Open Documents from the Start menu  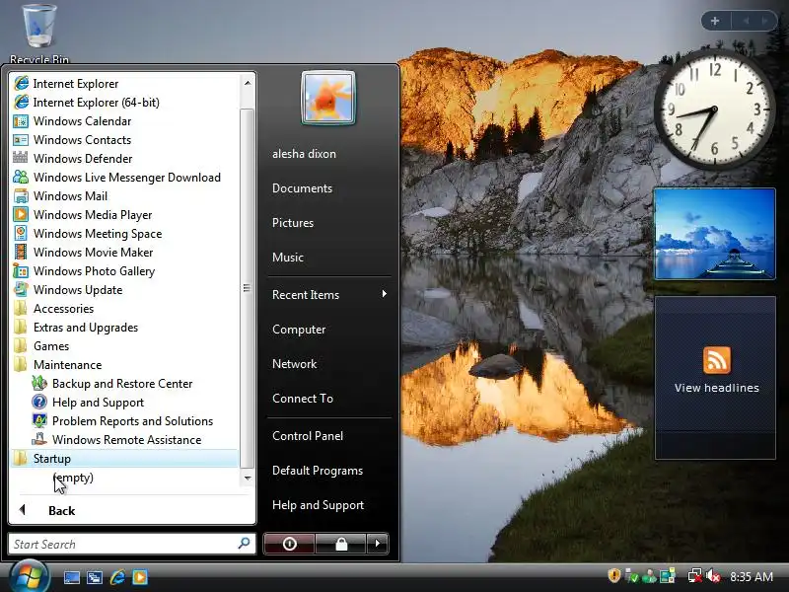302,188
